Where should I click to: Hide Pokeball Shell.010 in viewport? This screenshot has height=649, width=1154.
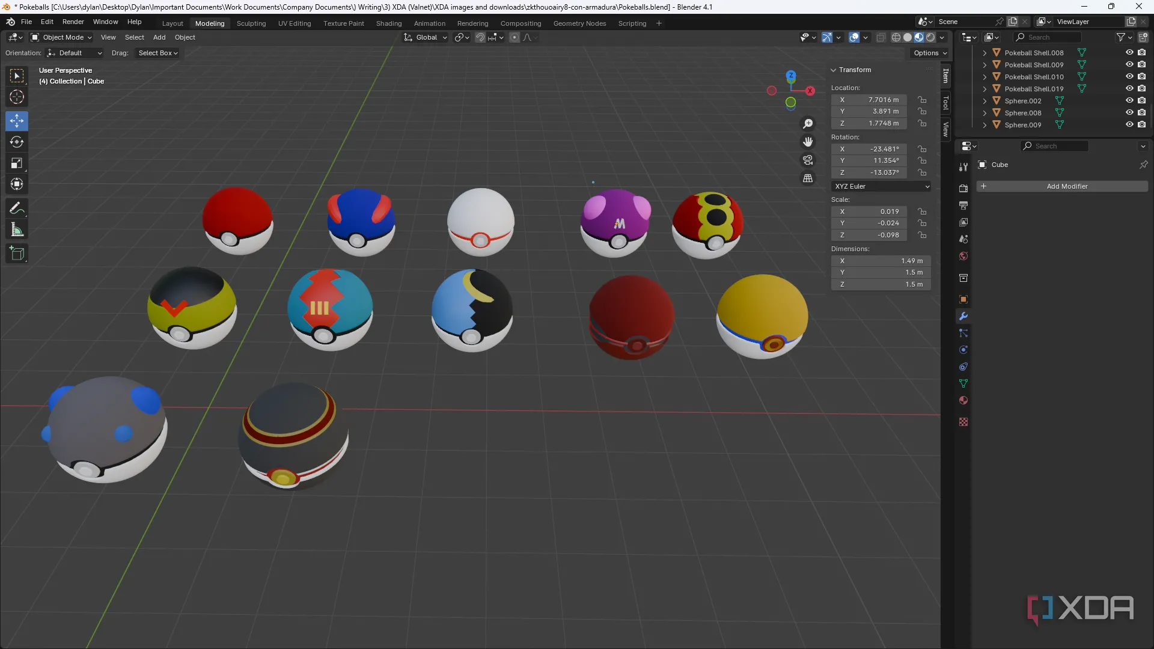click(x=1129, y=77)
